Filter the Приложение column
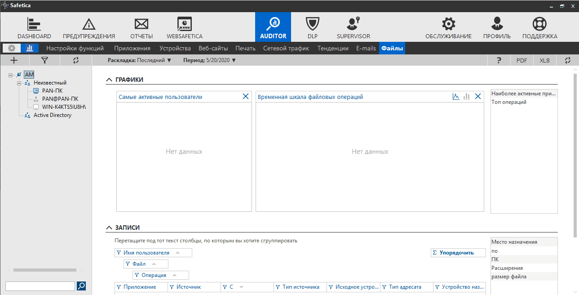 pyautogui.click(x=119, y=287)
